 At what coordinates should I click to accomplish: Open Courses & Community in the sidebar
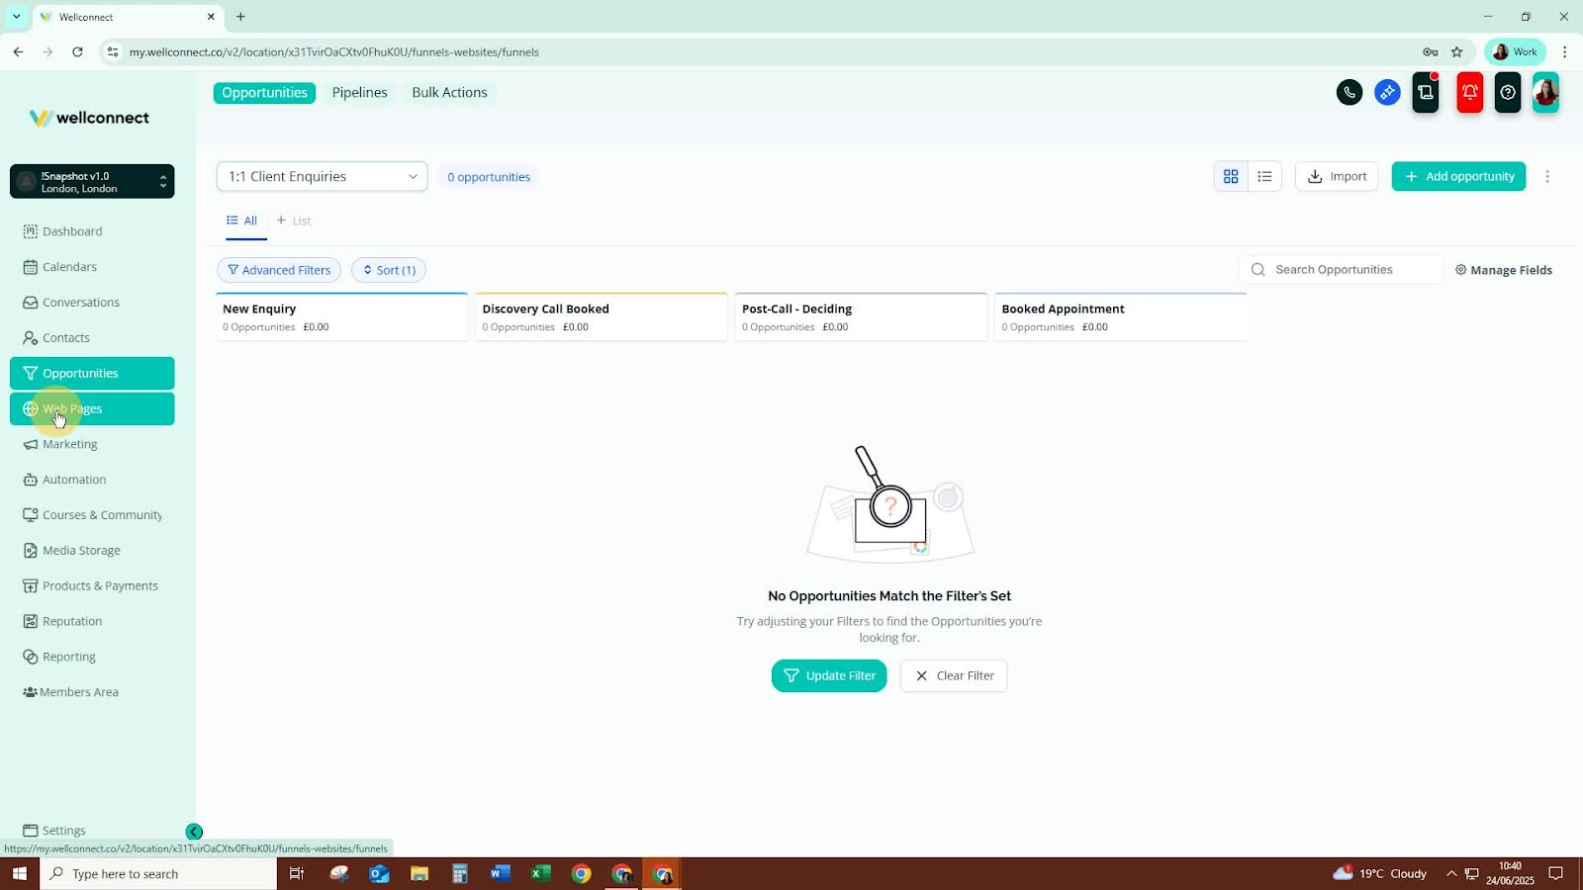click(x=92, y=515)
